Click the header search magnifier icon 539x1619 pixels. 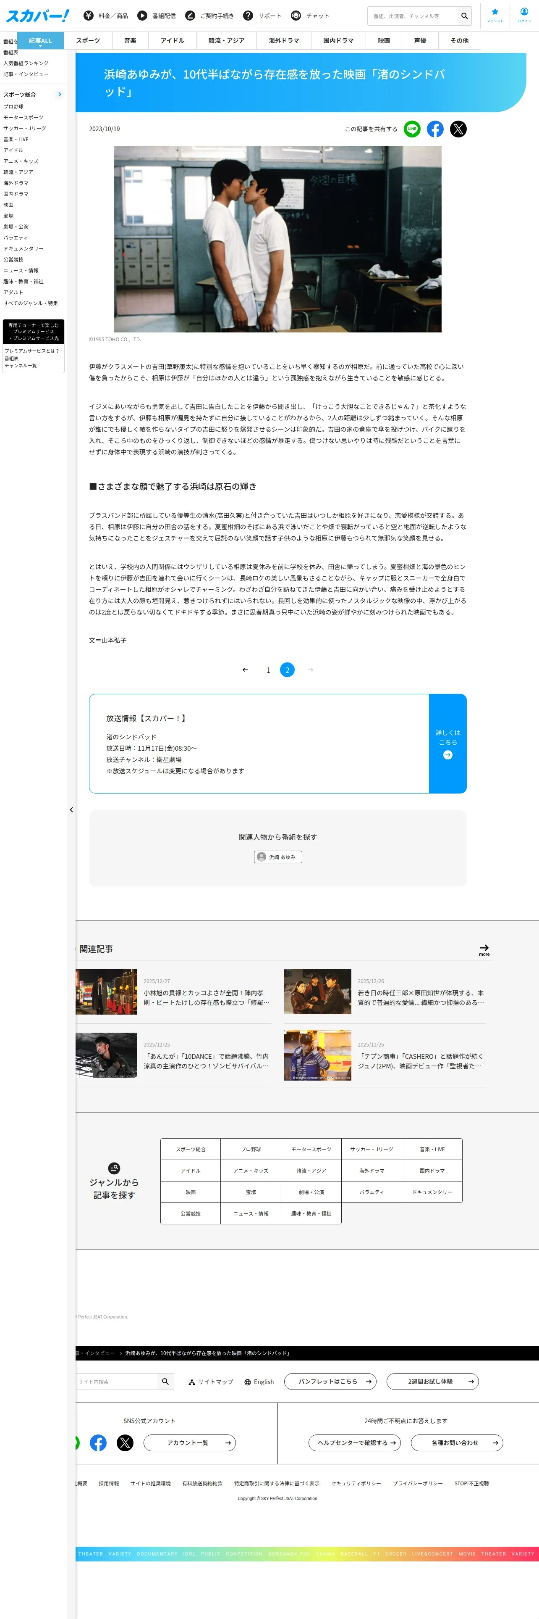pyautogui.click(x=464, y=16)
